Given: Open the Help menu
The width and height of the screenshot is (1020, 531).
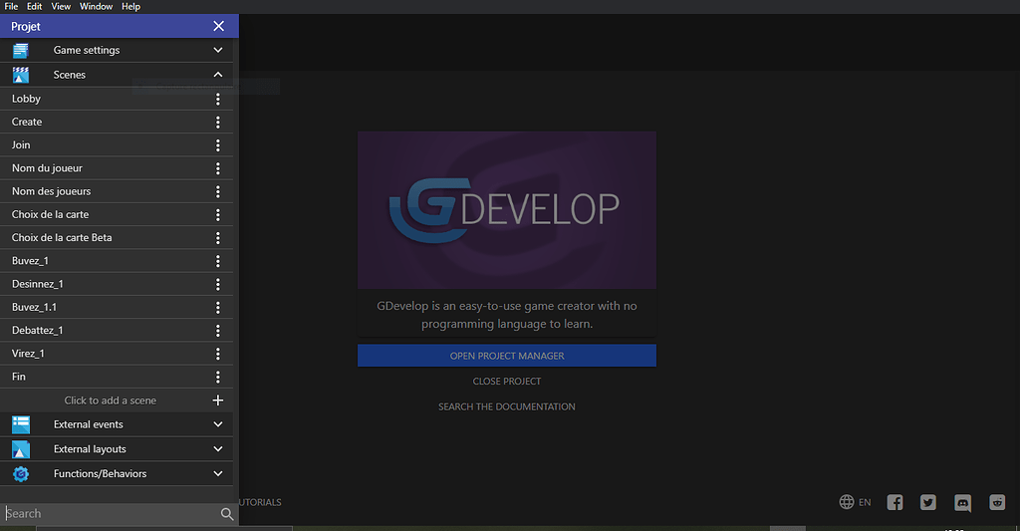Looking at the screenshot, I should coord(130,7).
